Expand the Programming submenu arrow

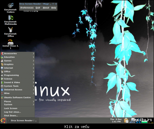coord(33,75)
